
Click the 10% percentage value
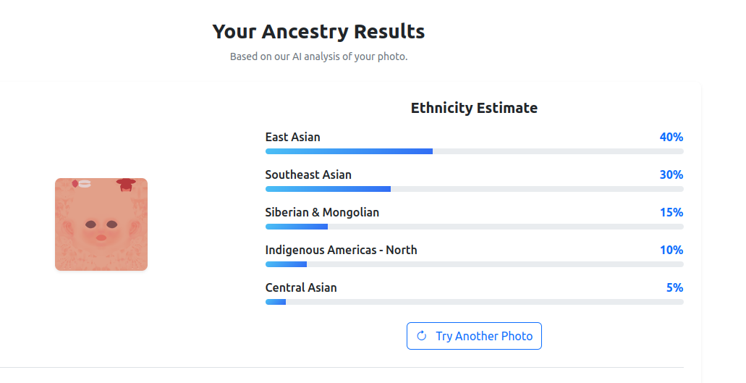click(x=671, y=250)
